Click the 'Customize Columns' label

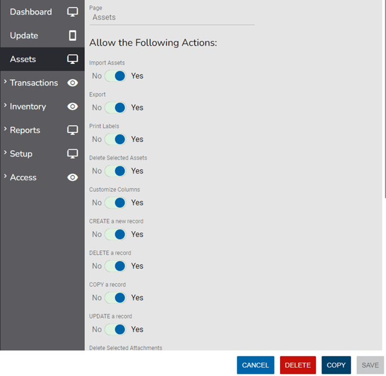click(x=114, y=190)
